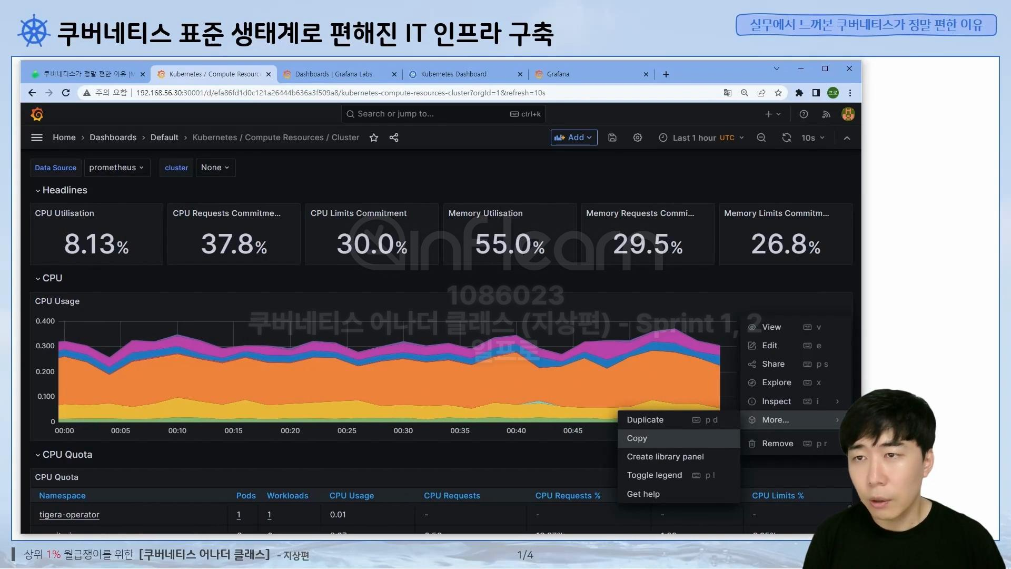This screenshot has height=569, width=1011.
Task: Open Last 1 hour time picker
Action: pyautogui.click(x=702, y=138)
